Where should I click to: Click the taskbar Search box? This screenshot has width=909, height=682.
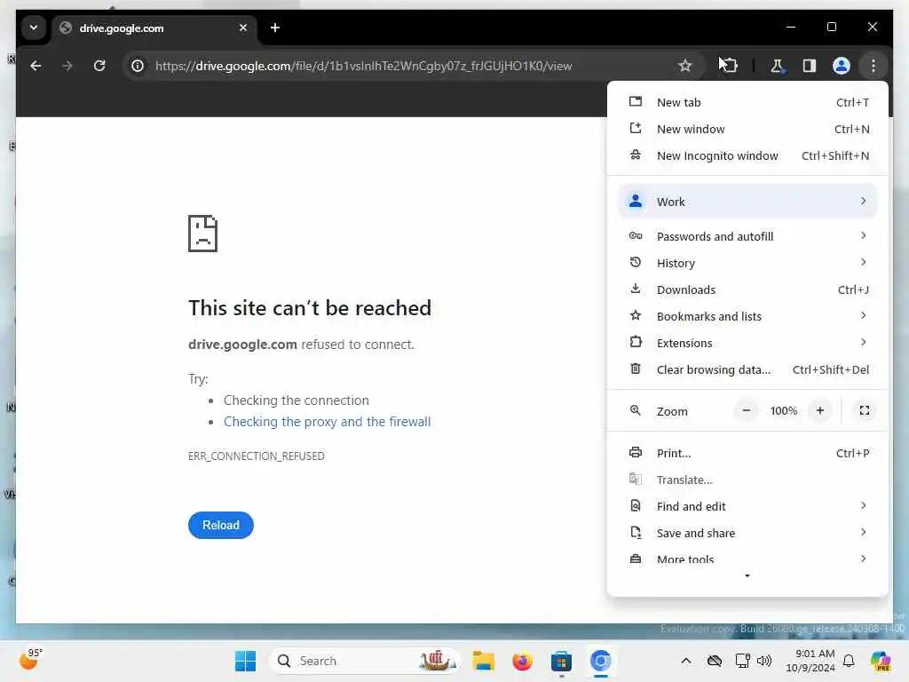tap(365, 661)
